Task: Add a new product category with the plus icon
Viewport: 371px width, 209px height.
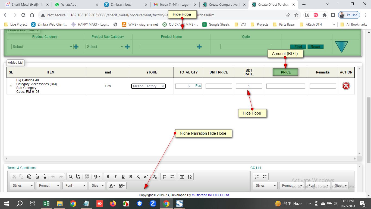Action: click(76, 47)
